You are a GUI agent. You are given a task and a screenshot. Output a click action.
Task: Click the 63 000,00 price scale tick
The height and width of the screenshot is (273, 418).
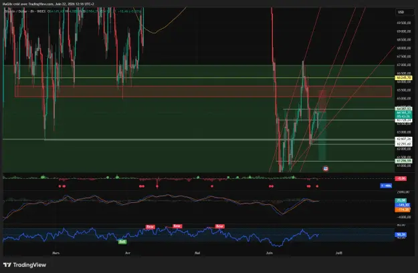click(x=403, y=132)
